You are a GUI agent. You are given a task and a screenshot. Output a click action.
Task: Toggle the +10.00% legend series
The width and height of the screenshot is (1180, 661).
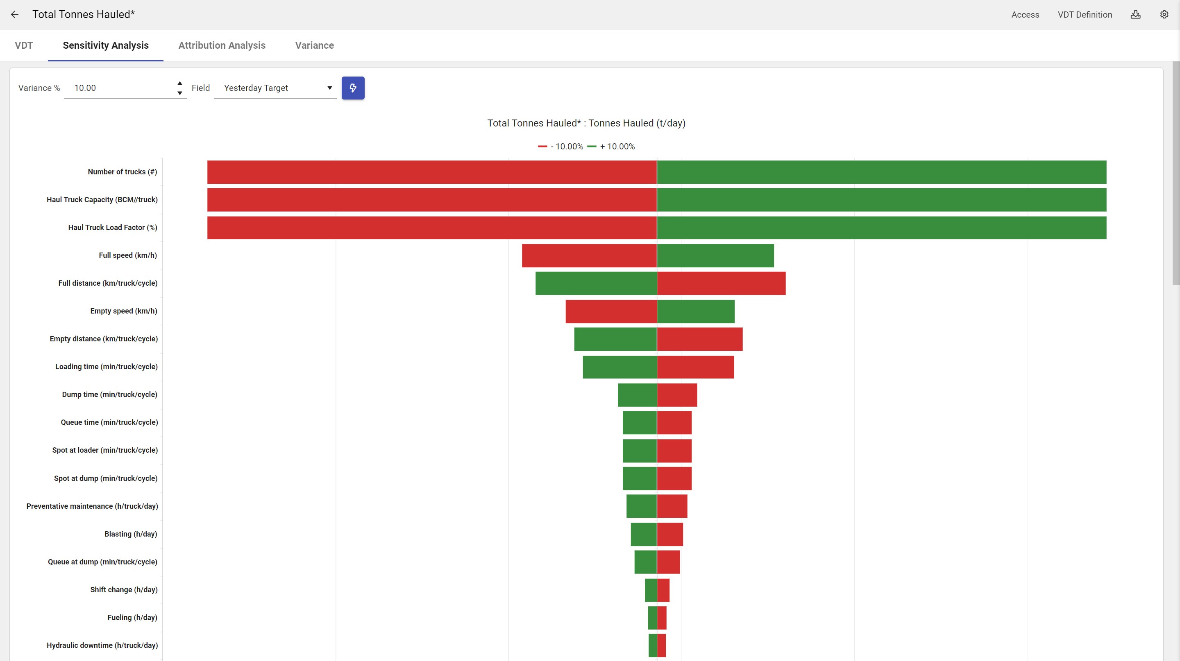611,147
